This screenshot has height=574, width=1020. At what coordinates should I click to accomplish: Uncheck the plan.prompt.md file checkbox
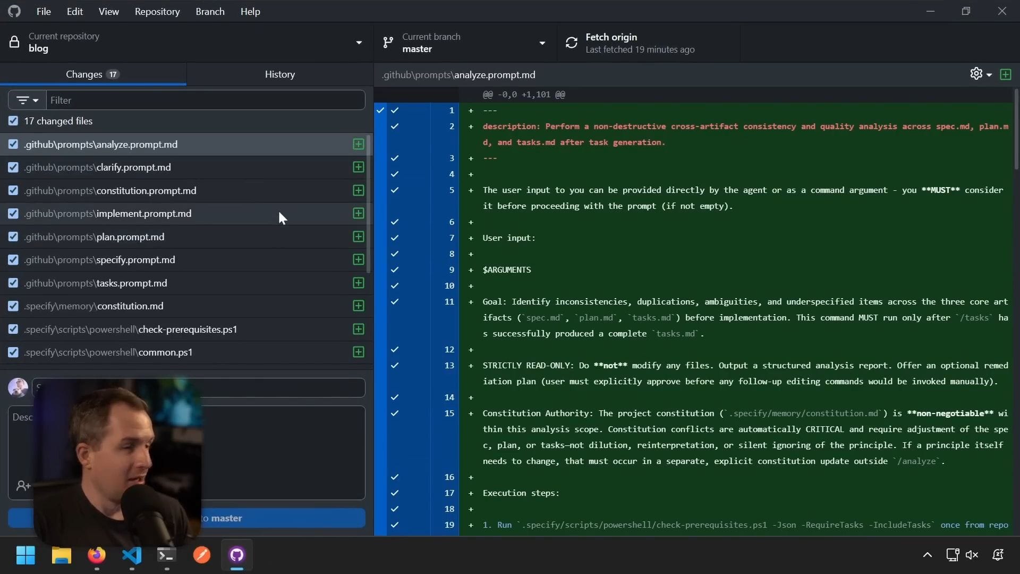click(13, 237)
